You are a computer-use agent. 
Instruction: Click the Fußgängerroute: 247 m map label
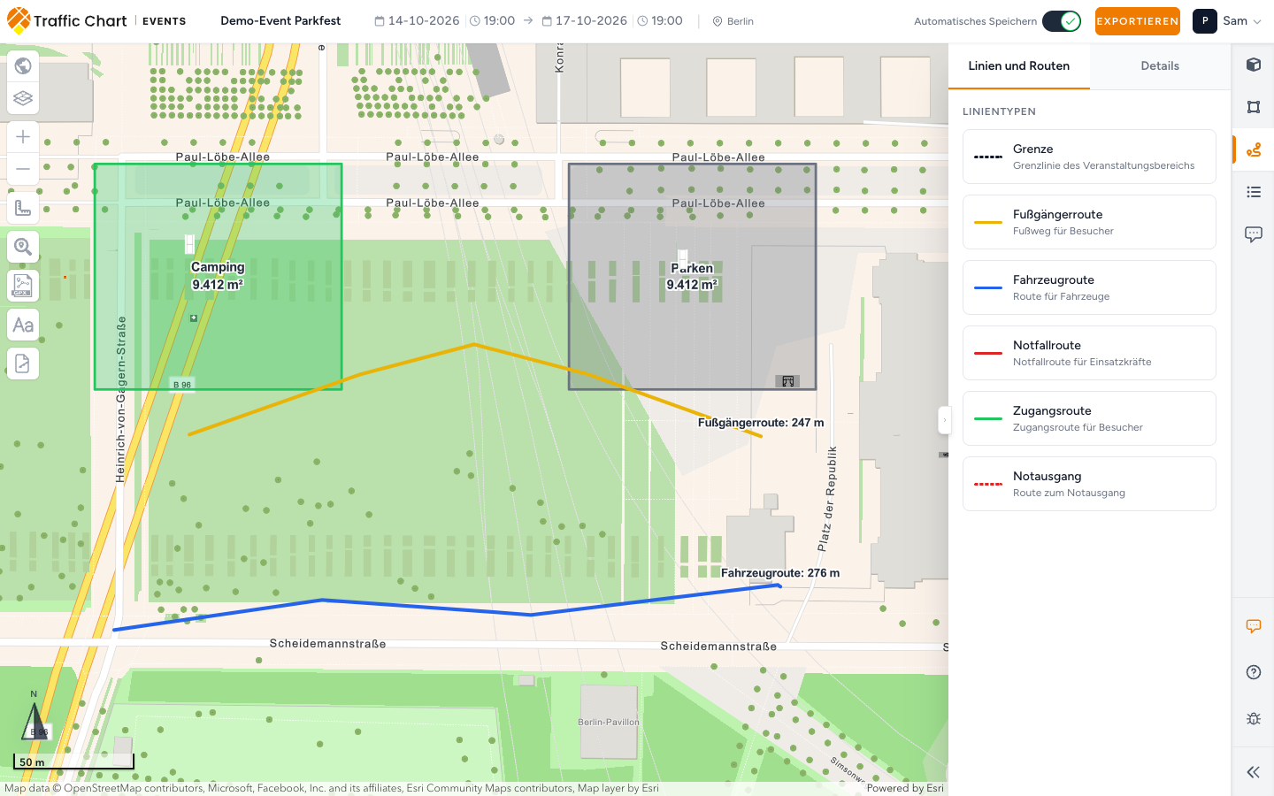coord(761,423)
